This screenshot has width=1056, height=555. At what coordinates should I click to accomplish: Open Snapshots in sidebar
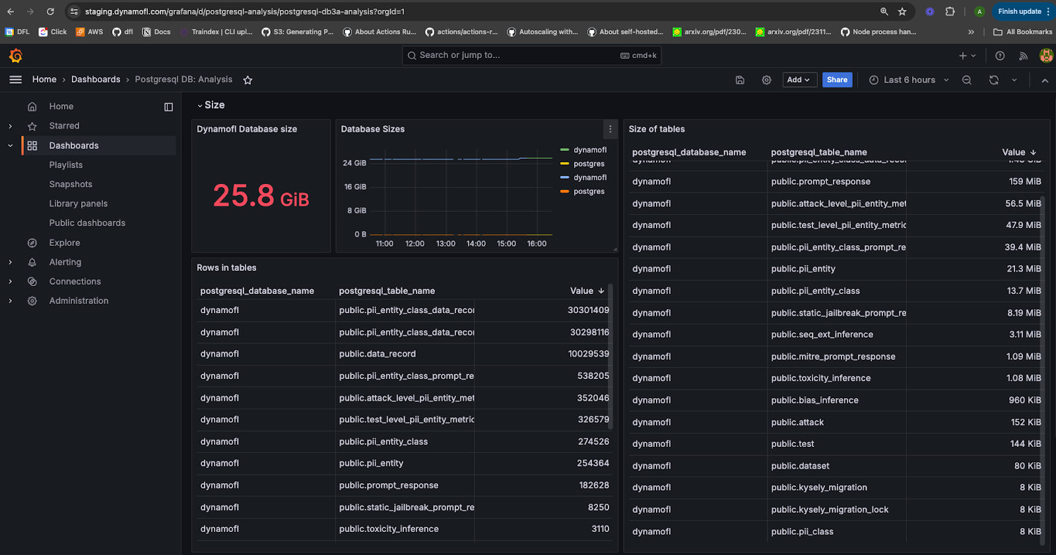71,185
